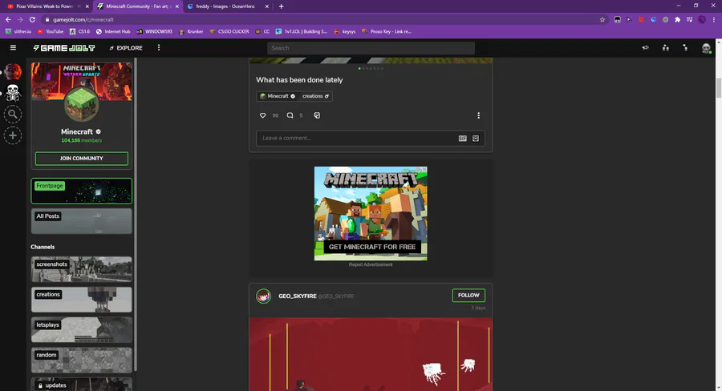Open the notifications icon in the top bar
The width and height of the screenshot is (722, 391).
685,48
